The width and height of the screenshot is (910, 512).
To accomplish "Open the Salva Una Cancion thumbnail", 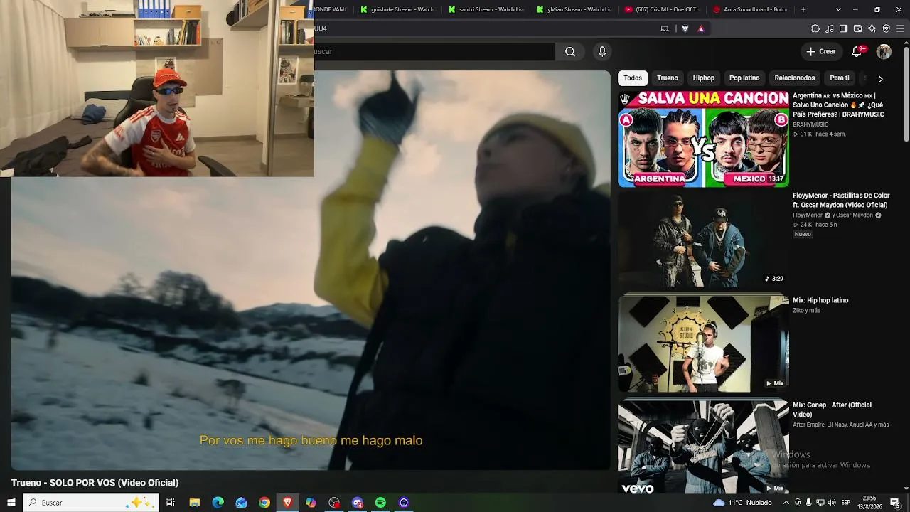I will (703, 139).
